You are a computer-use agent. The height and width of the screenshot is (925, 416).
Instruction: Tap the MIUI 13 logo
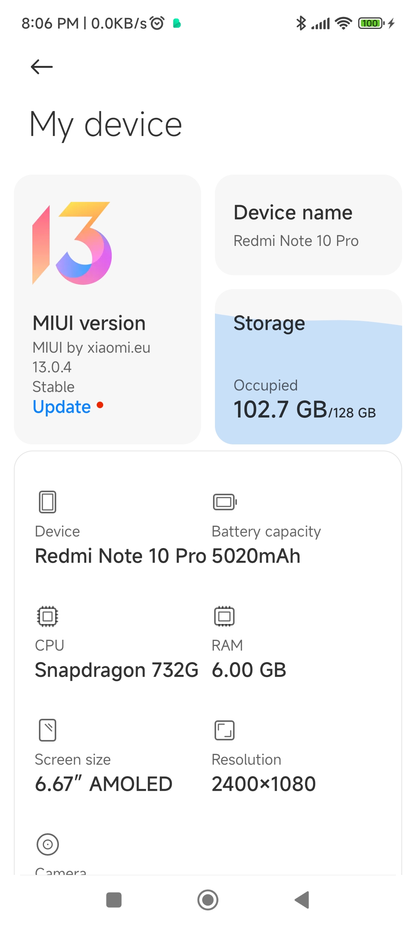[72, 243]
